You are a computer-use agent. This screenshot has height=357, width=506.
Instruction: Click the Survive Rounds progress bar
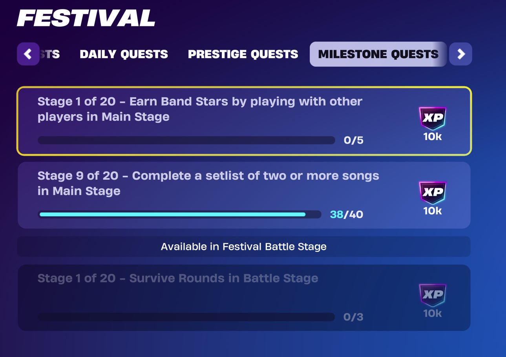186,317
